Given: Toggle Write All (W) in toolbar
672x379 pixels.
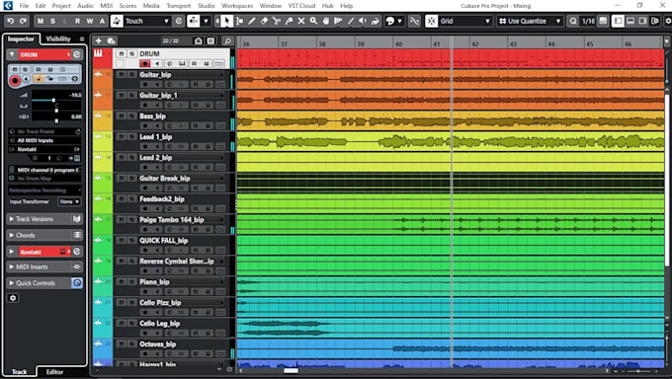Looking at the screenshot, I should 90,21.
